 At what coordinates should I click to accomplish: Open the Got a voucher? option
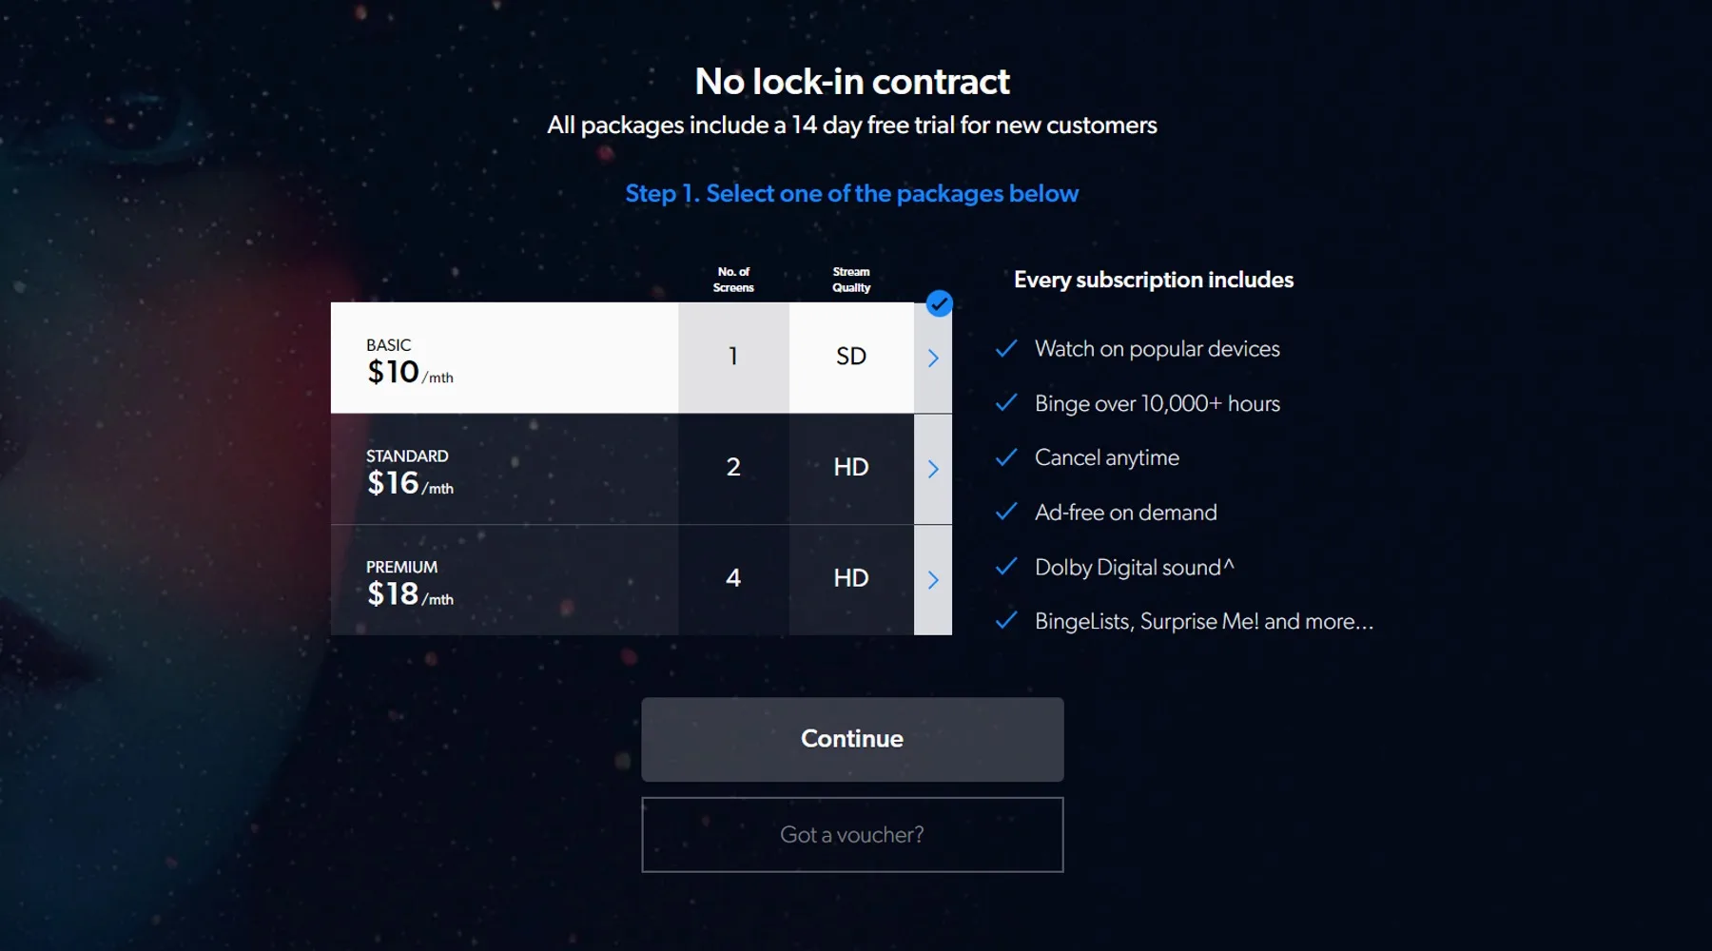pos(852,835)
